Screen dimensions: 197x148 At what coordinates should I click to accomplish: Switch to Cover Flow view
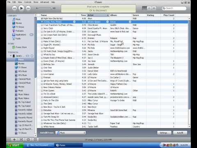pos(154,8)
